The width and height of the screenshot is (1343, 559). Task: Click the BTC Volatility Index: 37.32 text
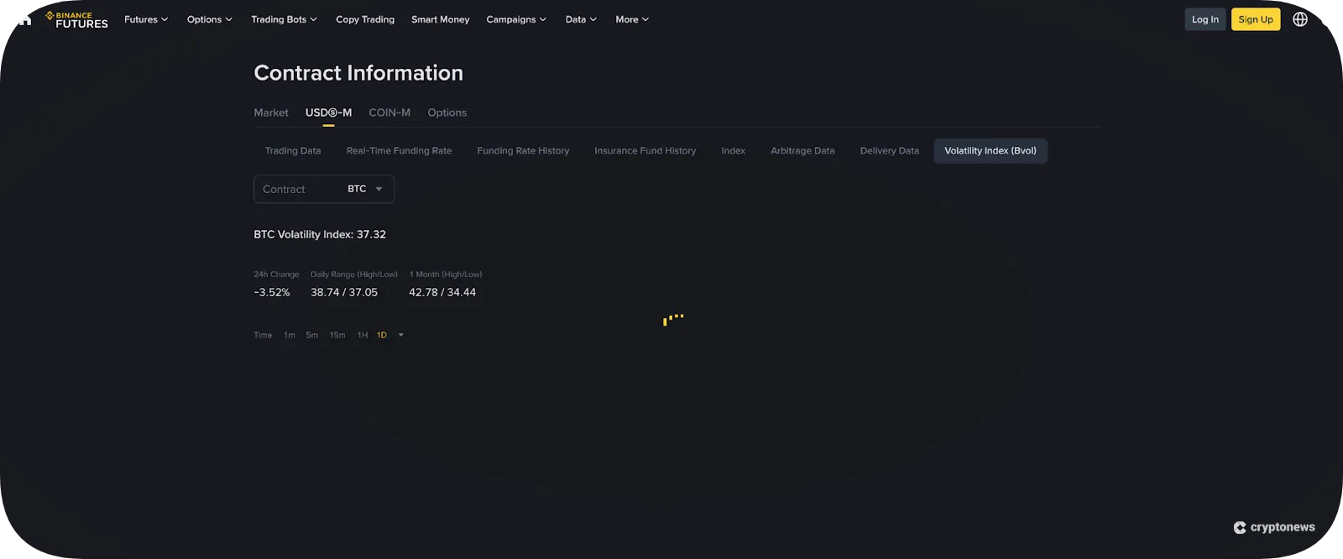320,234
